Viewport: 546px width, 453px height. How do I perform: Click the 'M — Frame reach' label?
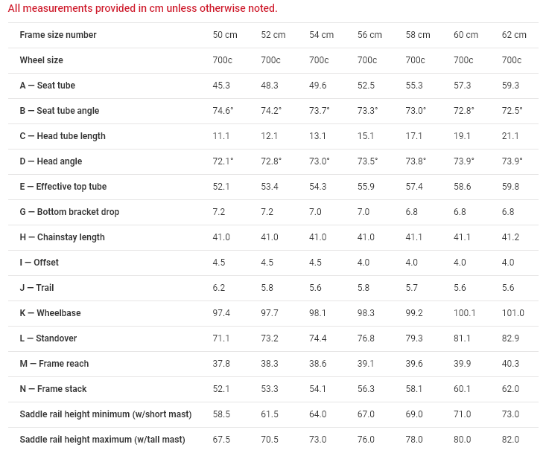click(54, 364)
